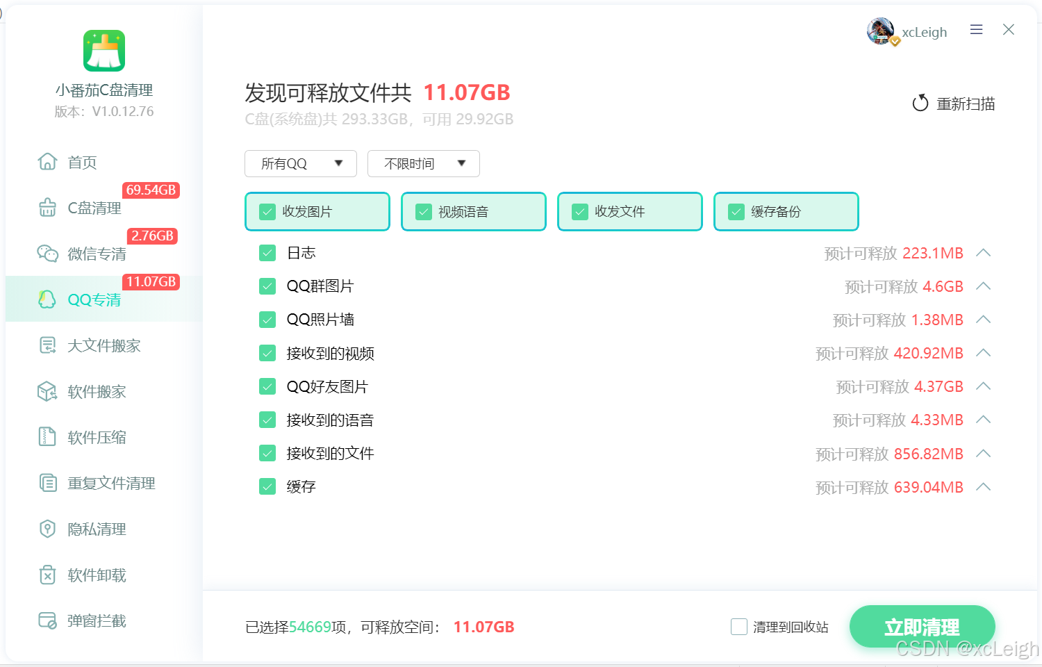The height and width of the screenshot is (667, 1042).
Task: Click the QQ penguin icon
Action: pyautogui.click(x=47, y=299)
